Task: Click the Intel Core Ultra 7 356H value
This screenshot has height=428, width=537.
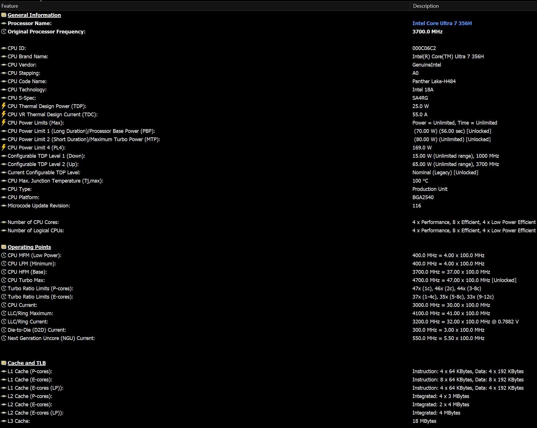Action: (x=442, y=23)
